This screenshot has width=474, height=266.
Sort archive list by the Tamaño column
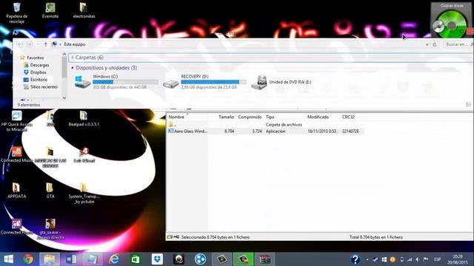(x=226, y=117)
